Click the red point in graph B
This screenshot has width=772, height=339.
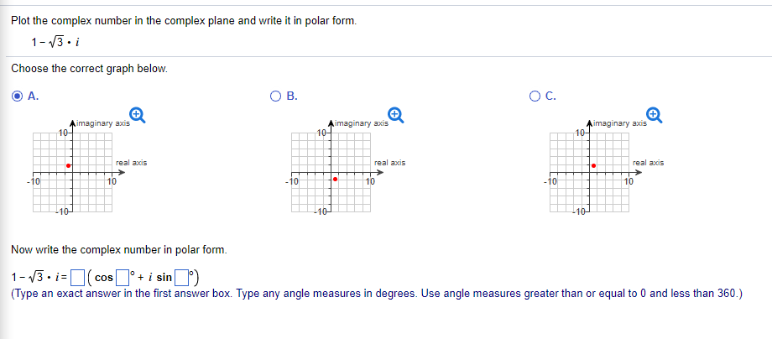click(336, 179)
